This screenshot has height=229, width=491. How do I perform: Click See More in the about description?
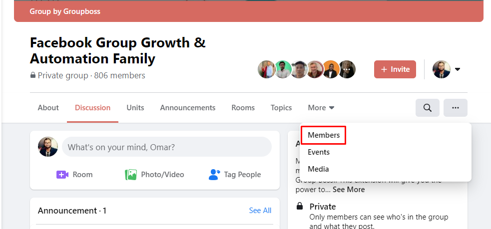coord(349,190)
